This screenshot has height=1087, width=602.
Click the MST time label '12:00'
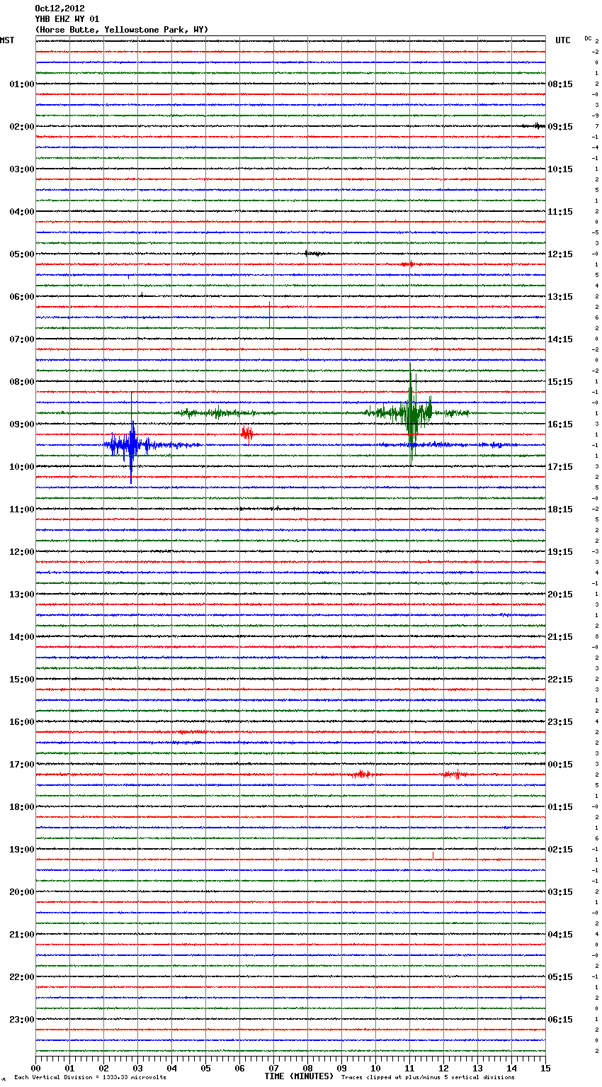click(x=22, y=552)
